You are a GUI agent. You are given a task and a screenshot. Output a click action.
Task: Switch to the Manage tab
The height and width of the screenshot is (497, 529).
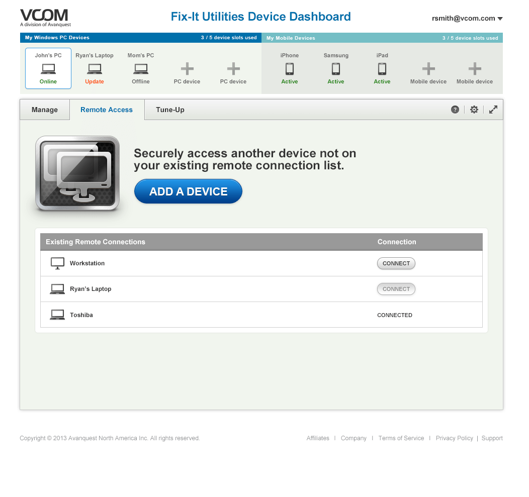click(x=45, y=110)
